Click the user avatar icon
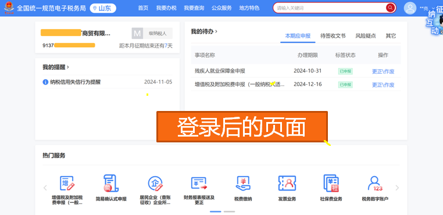Image resolution: width=443 pixels, height=215 pixels. [x=410, y=8]
